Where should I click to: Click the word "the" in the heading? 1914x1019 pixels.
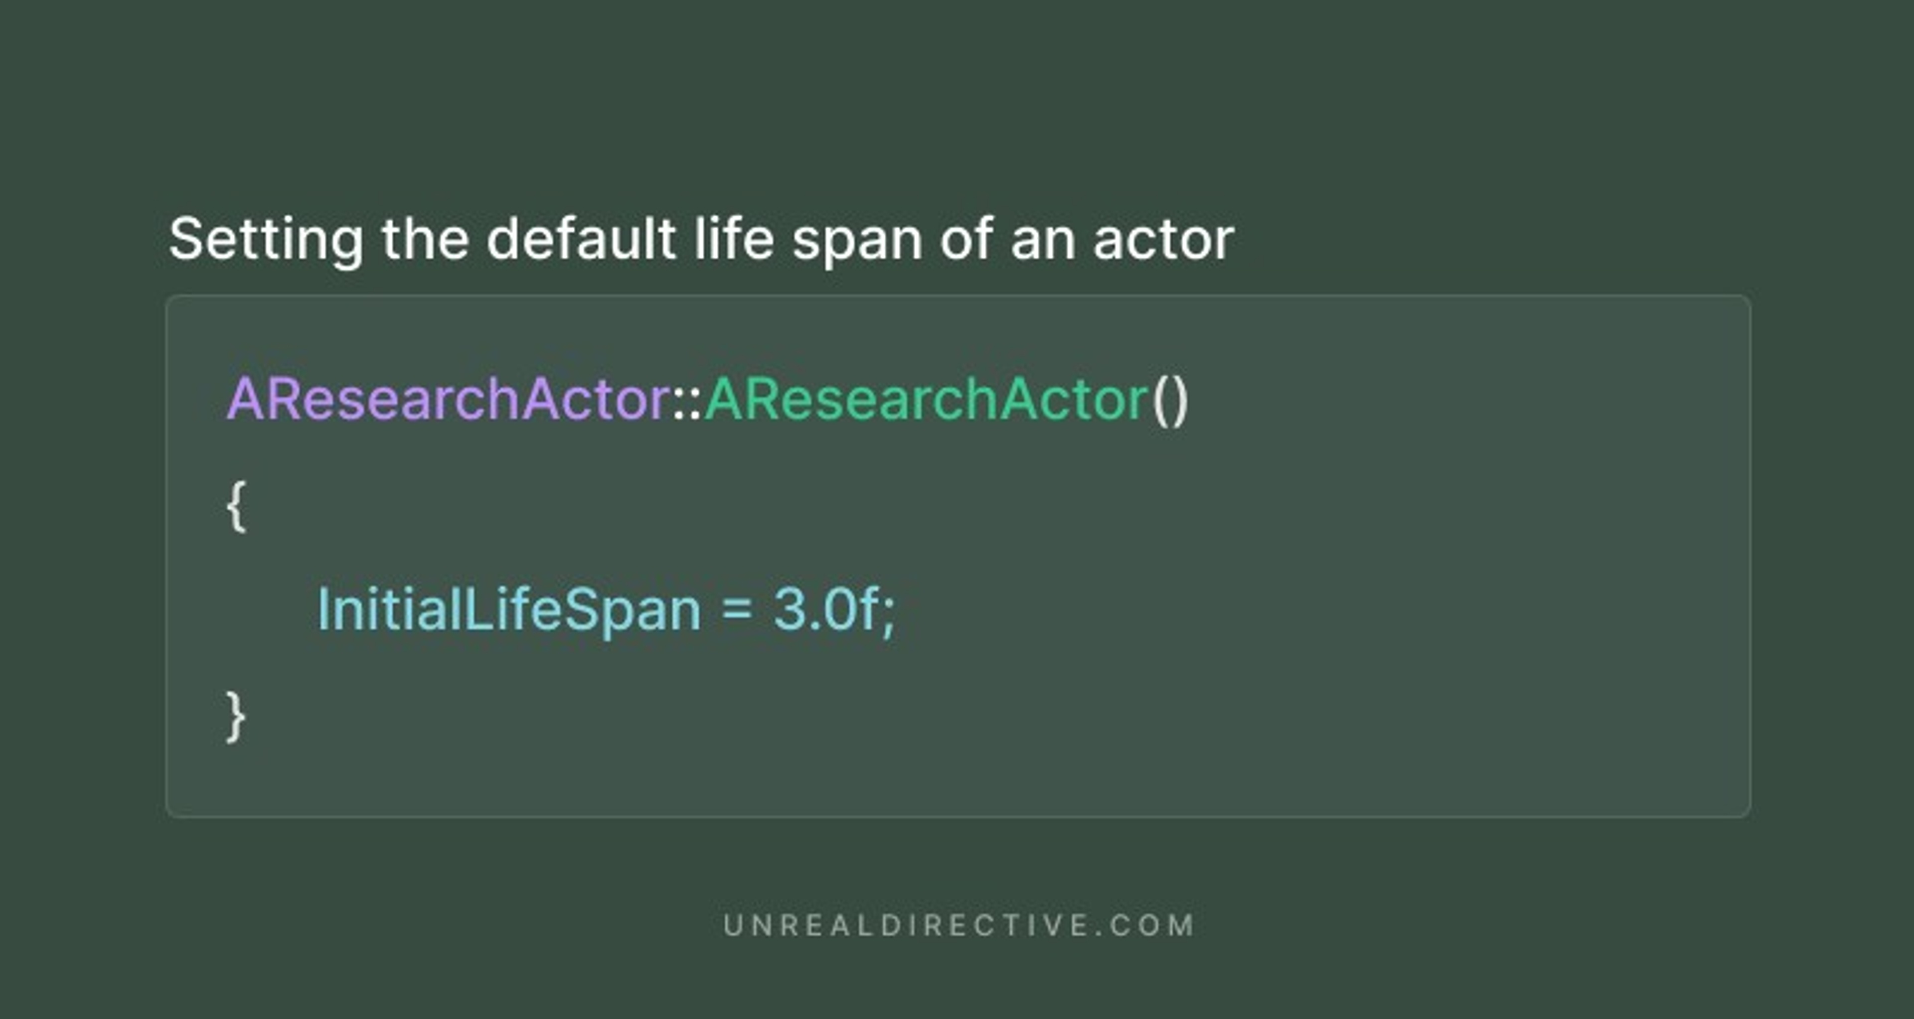coord(425,239)
